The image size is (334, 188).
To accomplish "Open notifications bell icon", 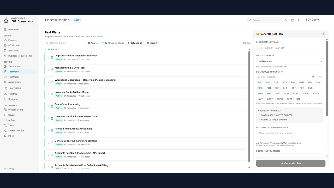I will [299, 20].
